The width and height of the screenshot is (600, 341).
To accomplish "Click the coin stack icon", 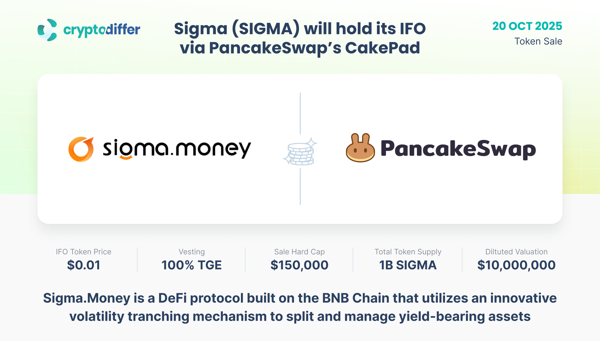I will pos(300,152).
